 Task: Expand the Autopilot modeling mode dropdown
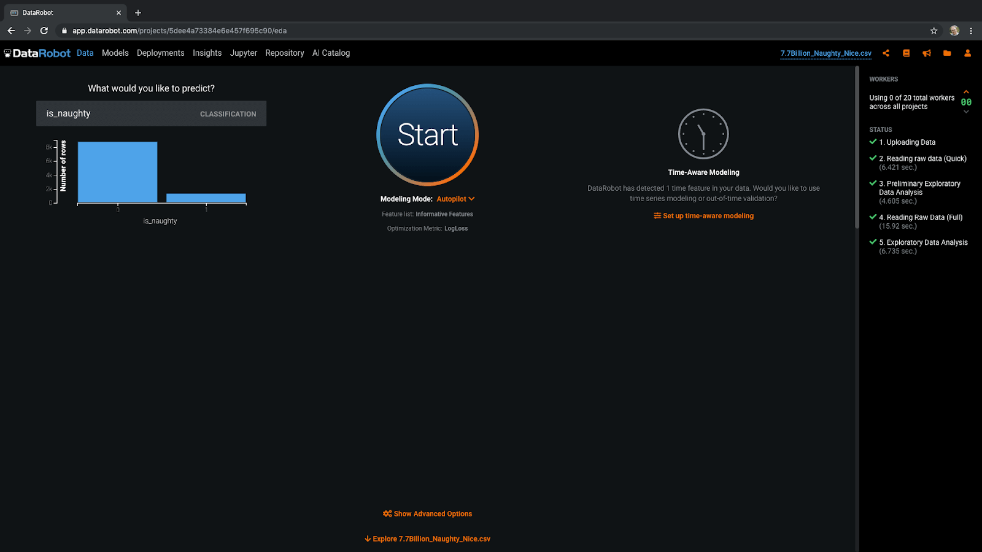[455, 199]
